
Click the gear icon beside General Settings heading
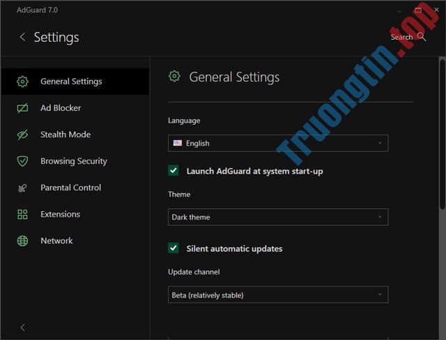click(174, 76)
